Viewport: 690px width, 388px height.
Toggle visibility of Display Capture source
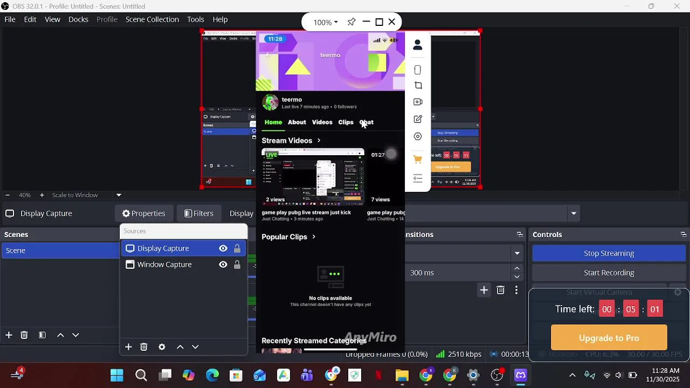tap(223, 248)
